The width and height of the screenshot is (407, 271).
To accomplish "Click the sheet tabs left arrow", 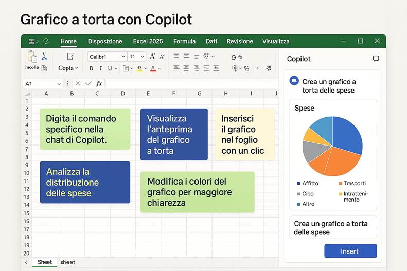I will coord(26,262).
